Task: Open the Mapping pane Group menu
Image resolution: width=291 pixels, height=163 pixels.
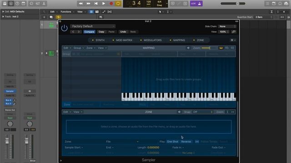Action: coord(79,48)
